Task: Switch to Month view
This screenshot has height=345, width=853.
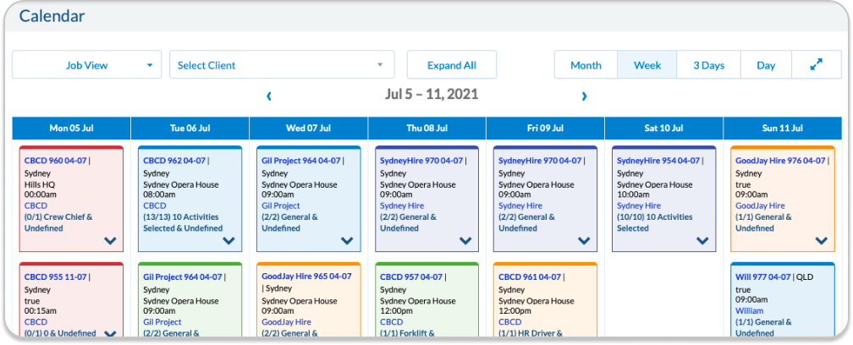Action: 586,65
